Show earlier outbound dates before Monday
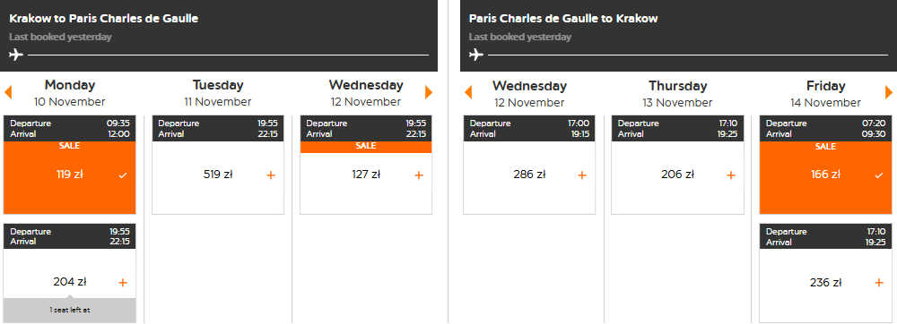 coord(8,92)
